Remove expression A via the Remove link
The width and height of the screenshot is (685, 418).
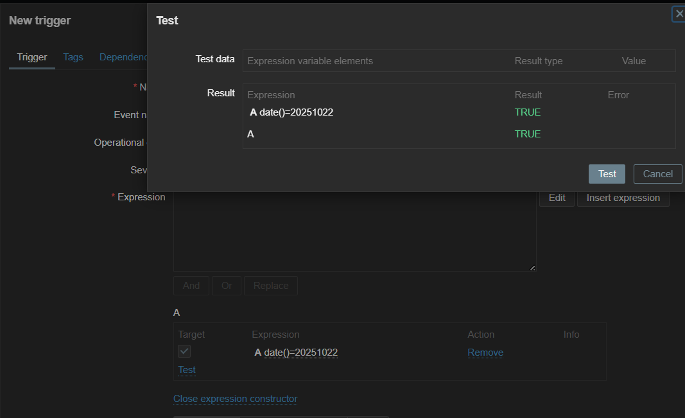click(x=485, y=353)
